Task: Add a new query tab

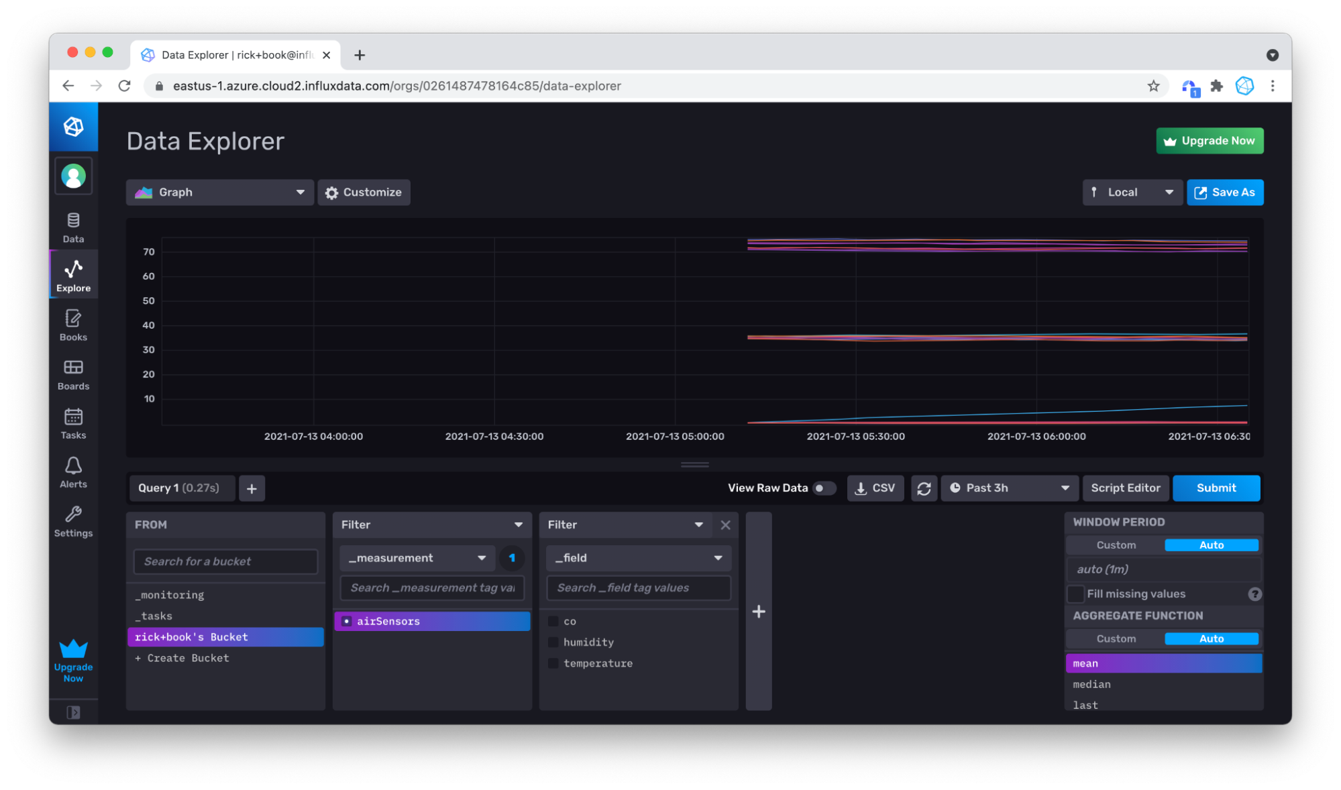Action: [252, 489]
